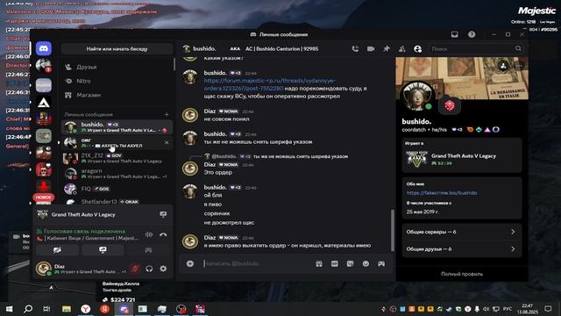Open user settings gear

163,269
